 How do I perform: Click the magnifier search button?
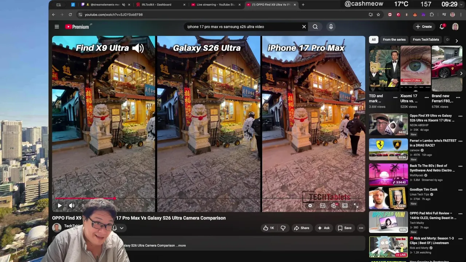pos(315,27)
